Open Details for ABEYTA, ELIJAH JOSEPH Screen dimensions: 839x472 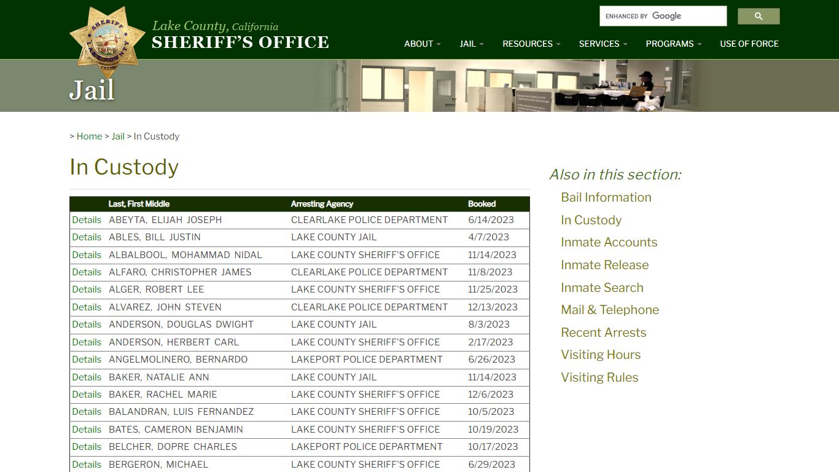[86, 219]
